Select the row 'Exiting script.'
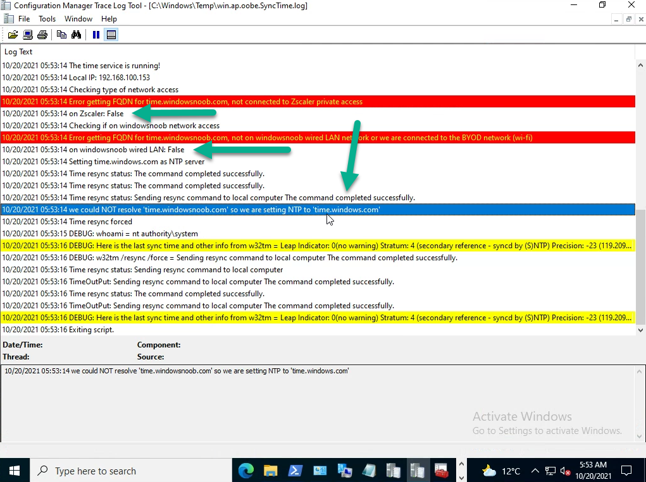This screenshot has width=646, height=482. coord(318,330)
